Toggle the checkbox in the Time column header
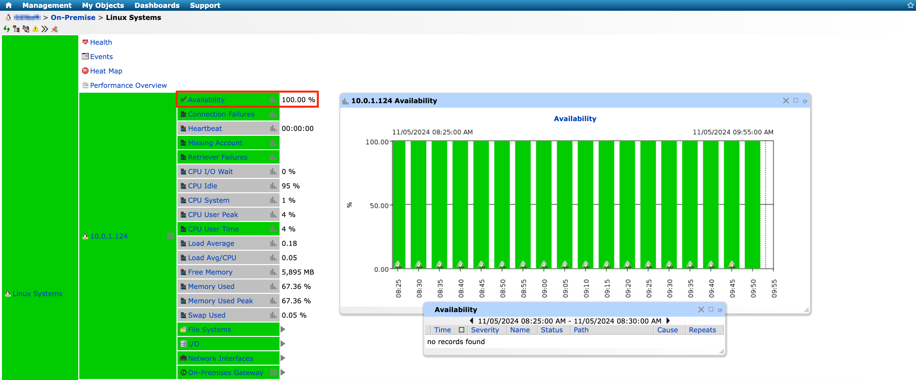Image resolution: width=916 pixels, height=380 pixels. [x=462, y=330]
